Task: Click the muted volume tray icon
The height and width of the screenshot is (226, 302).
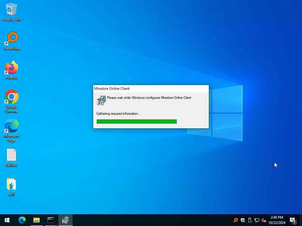Action: [264, 220]
